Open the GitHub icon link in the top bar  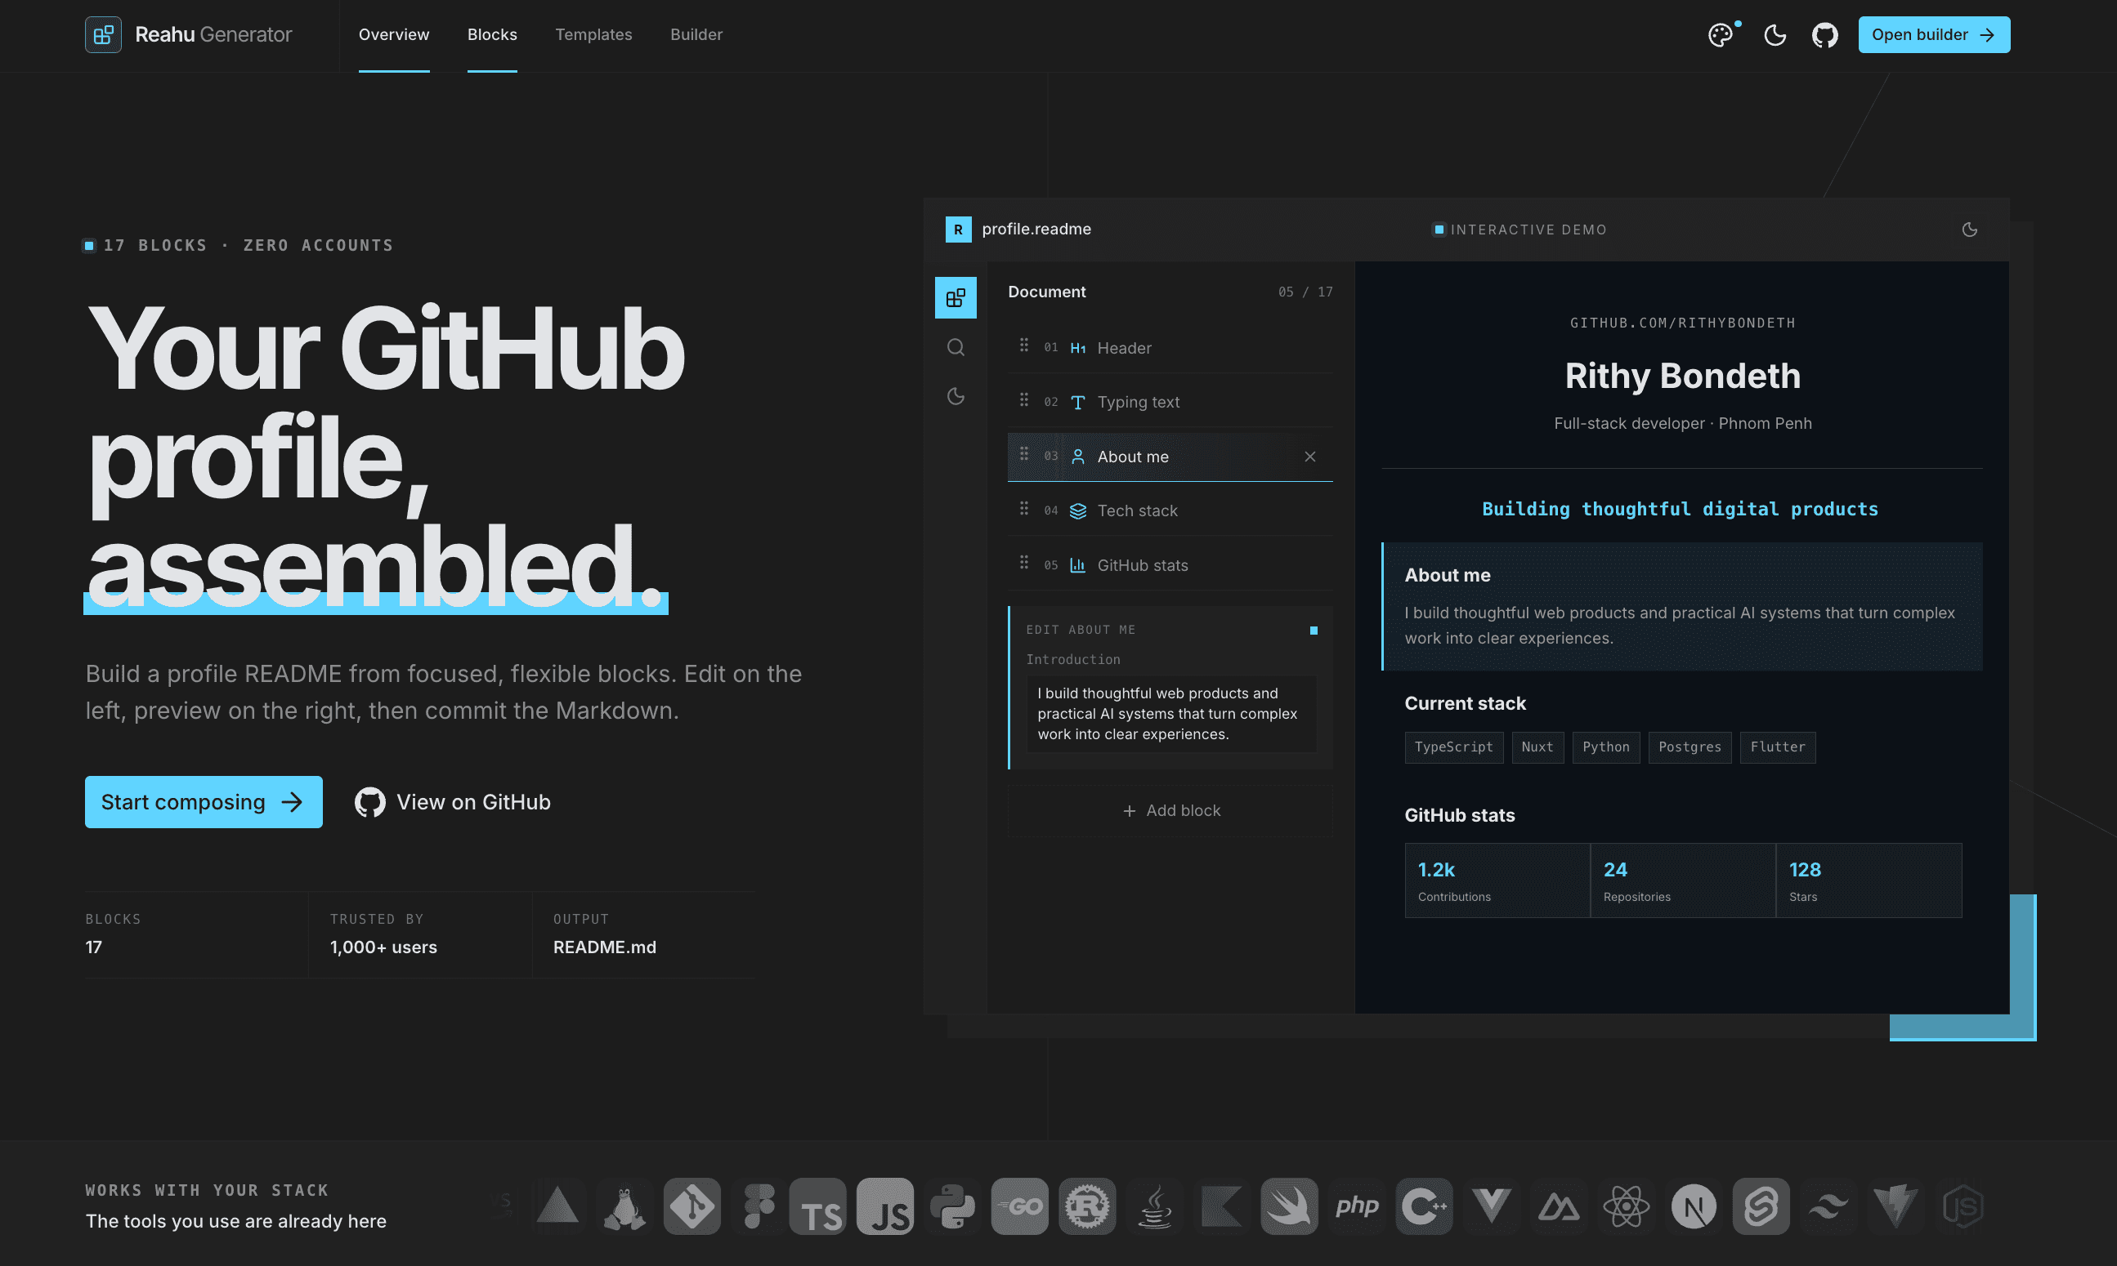pos(1825,35)
